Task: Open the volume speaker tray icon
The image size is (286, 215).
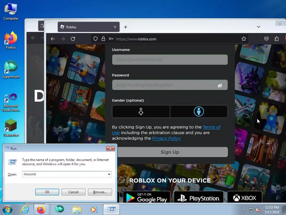Action: [x=258, y=210]
